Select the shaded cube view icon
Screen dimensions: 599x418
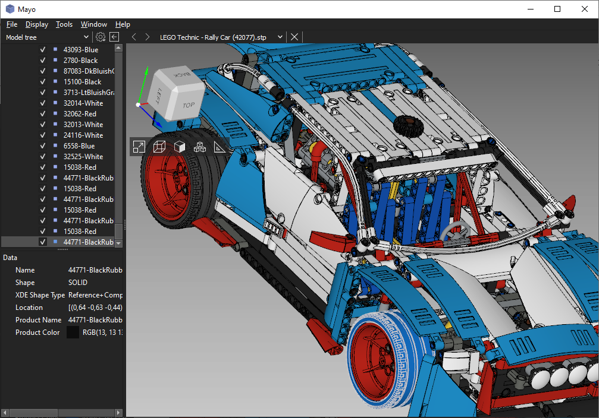pos(180,147)
